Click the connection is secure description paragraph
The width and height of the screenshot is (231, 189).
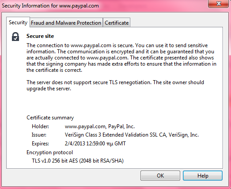click(121, 58)
